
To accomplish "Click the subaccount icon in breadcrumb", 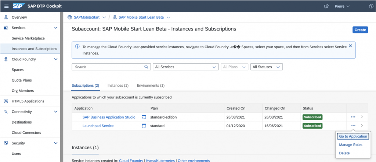I will coord(115,18).
